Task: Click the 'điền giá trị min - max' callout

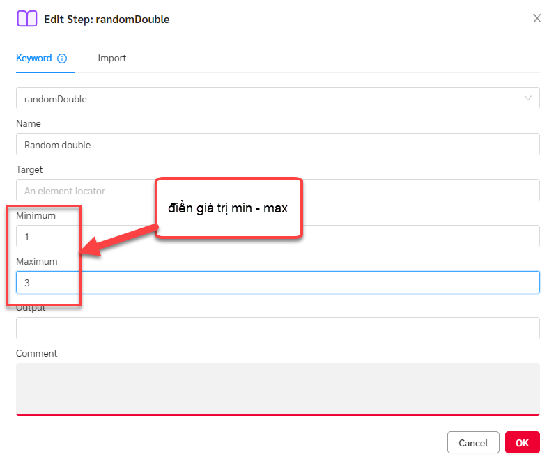Action: coord(228,208)
